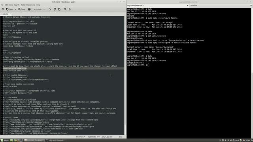
Task: Open the Mint Menu on taskbar
Action: [4, 140]
